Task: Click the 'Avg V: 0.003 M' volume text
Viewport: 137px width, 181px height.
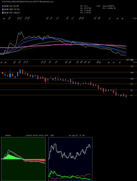Action: click(x=108, y=6)
